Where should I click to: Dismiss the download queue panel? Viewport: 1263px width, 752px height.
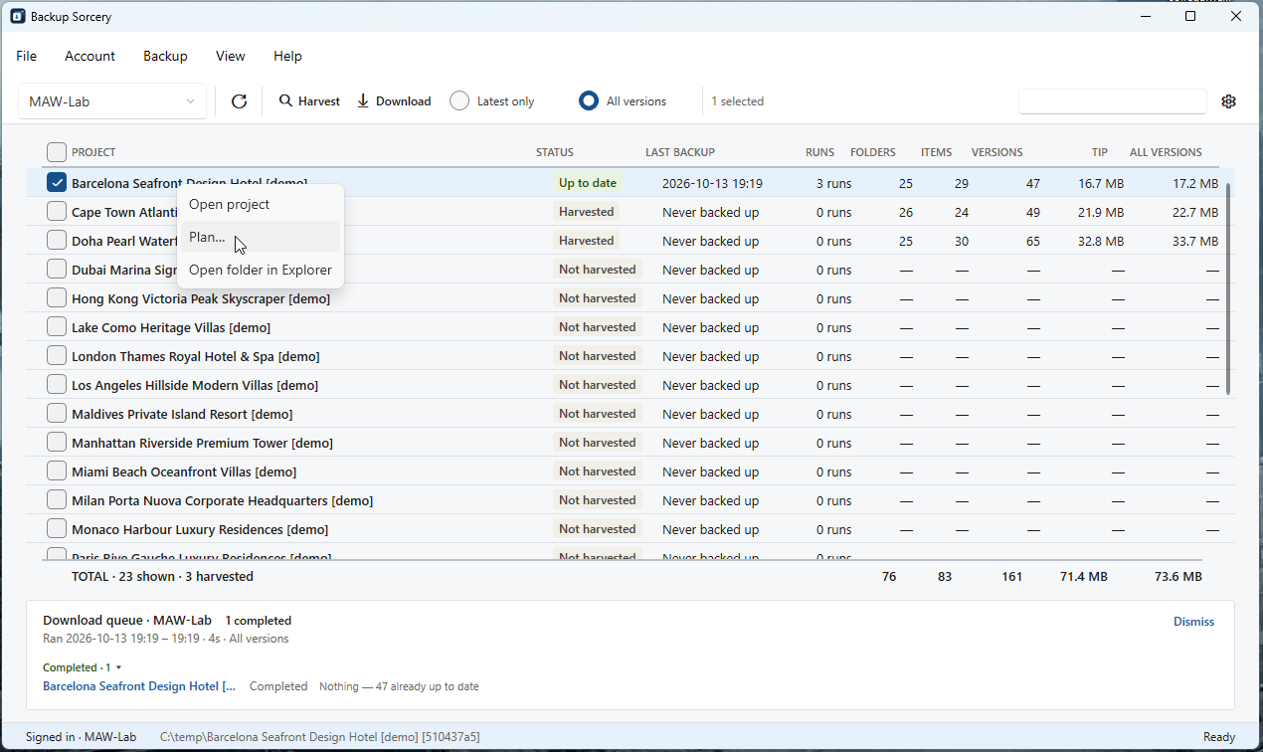point(1194,622)
